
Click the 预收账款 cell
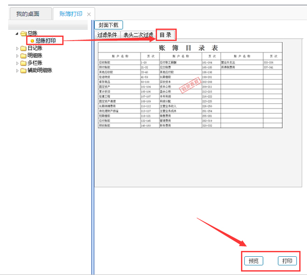[119, 126]
